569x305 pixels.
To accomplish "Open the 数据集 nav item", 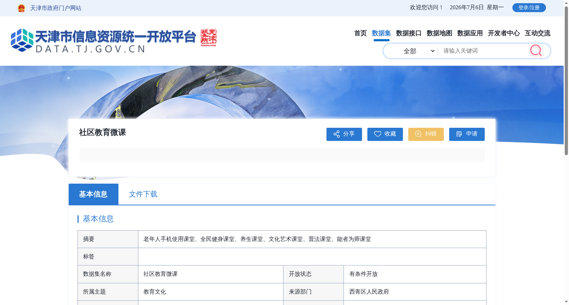I will (381, 33).
